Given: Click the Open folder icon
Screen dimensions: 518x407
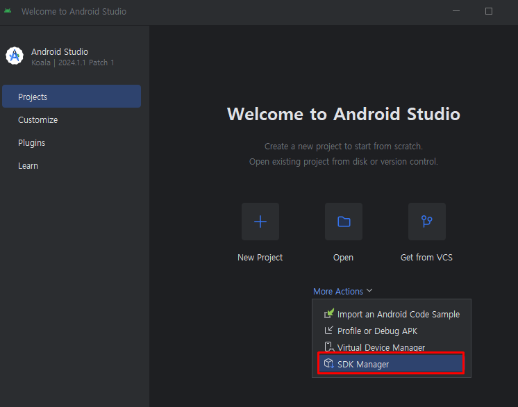Looking at the screenshot, I should pyautogui.click(x=344, y=222).
